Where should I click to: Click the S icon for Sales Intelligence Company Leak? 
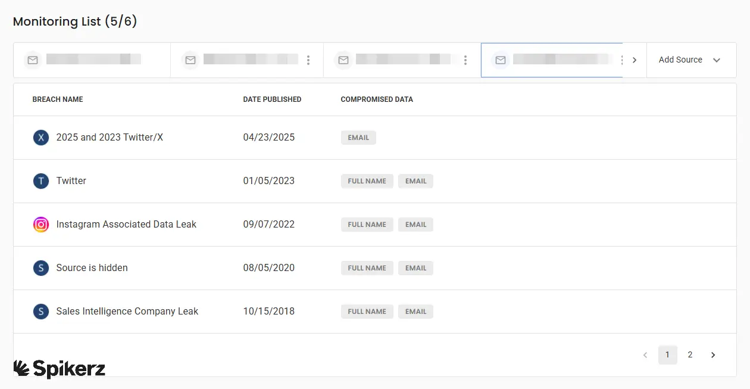(40, 311)
